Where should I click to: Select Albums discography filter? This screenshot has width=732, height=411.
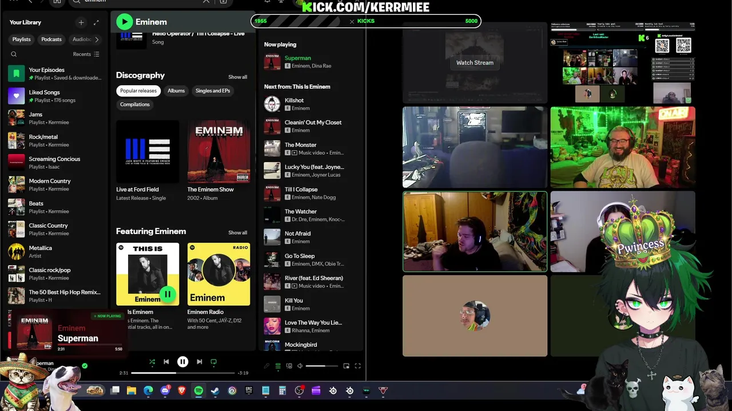(x=176, y=91)
